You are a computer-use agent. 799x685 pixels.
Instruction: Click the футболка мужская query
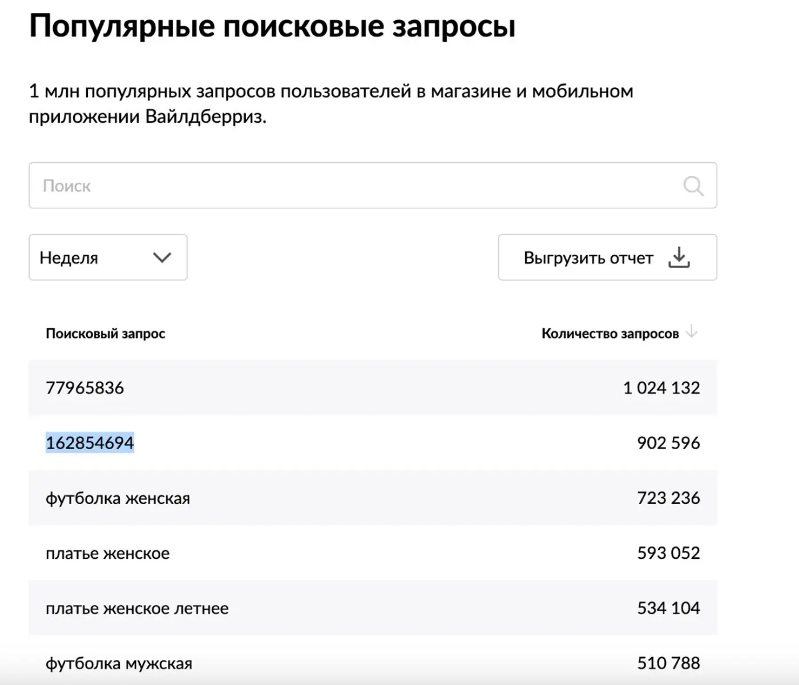[119, 663]
